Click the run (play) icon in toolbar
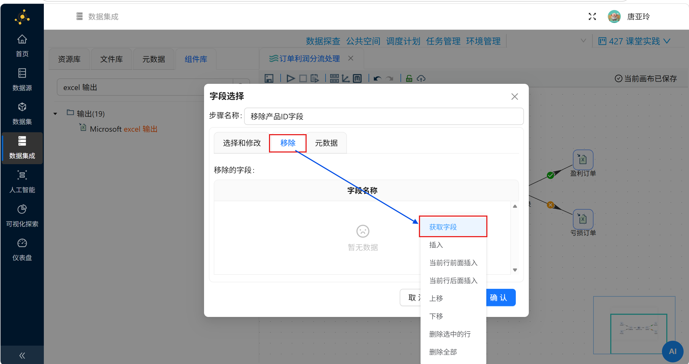Viewport: 689px width, 364px height. [290, 78]
